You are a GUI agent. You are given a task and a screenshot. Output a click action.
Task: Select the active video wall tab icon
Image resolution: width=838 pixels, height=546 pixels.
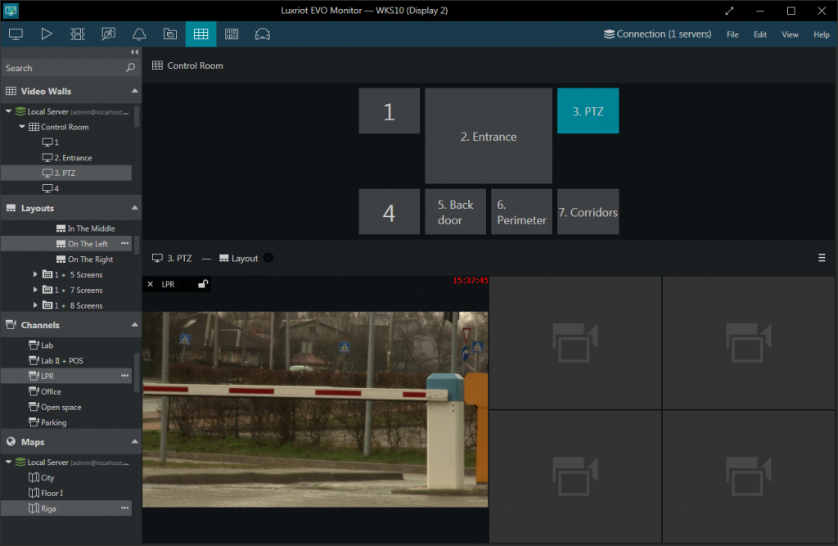(201, 34)
